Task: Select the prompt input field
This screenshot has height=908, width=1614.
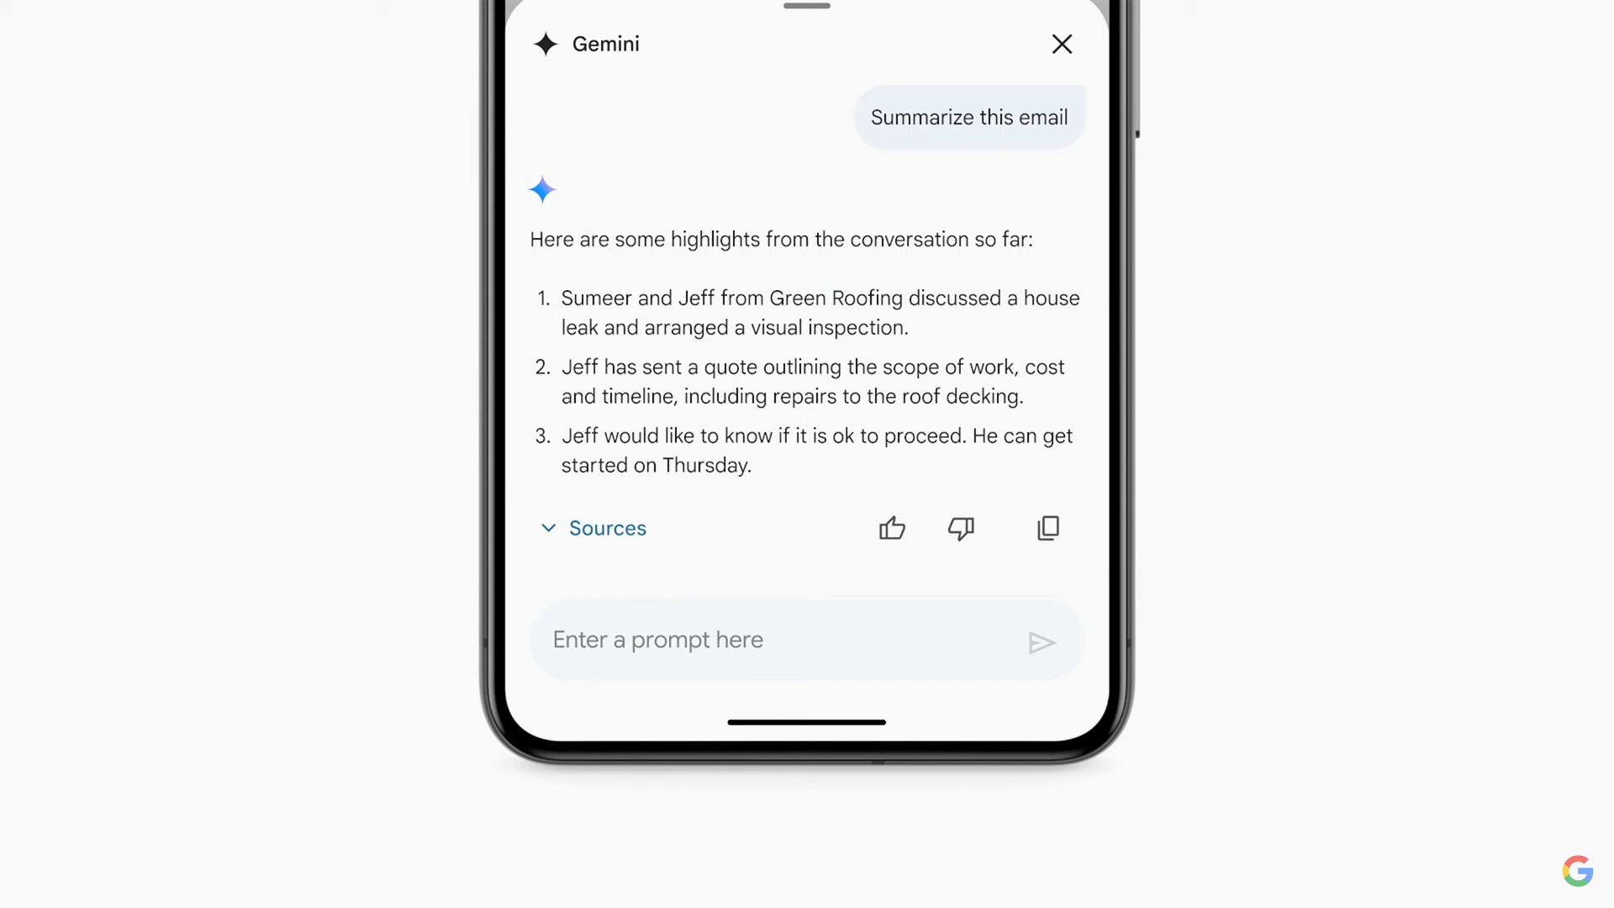Action: coord(806,640)
